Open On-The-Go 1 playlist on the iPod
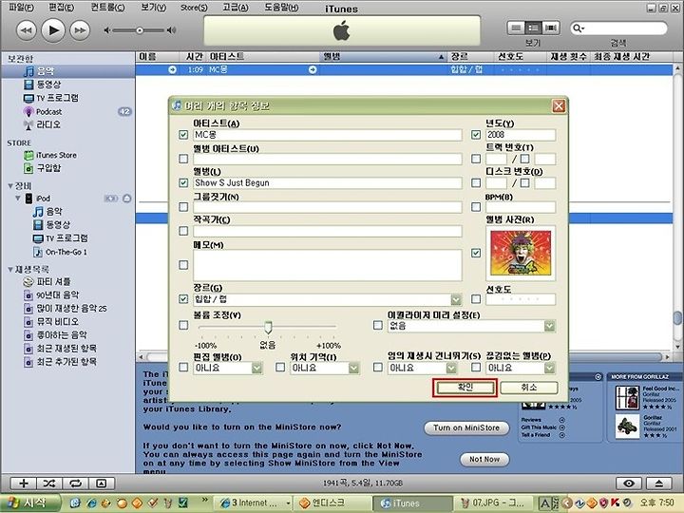This screenshot has height=513, width=684. pyautogui.click(x=60, y=252)
